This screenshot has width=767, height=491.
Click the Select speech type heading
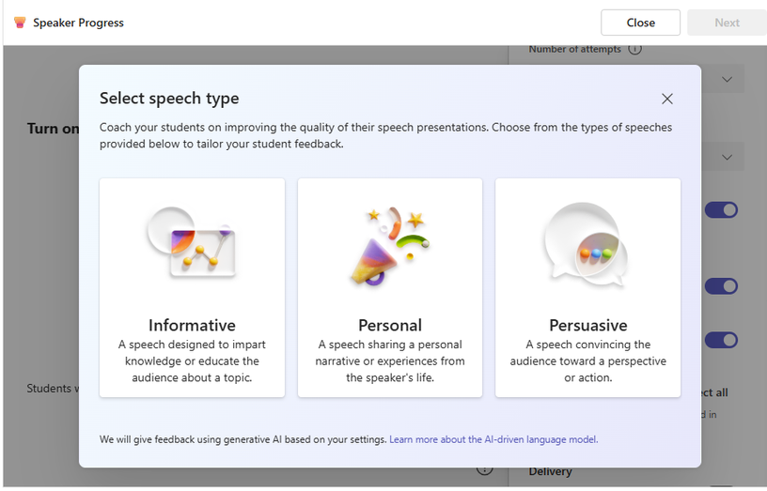point(169,99)
